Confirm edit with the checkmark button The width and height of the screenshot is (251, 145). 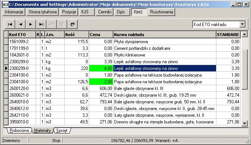52,24
